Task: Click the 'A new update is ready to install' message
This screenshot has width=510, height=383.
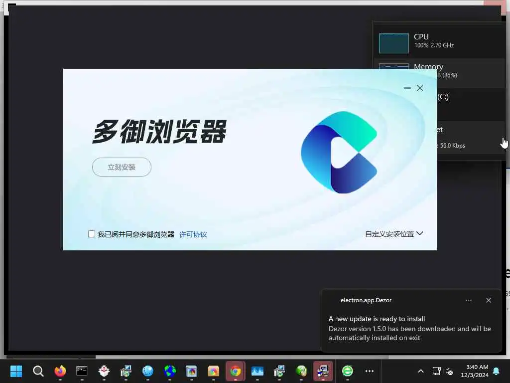Action: point(377,319)
